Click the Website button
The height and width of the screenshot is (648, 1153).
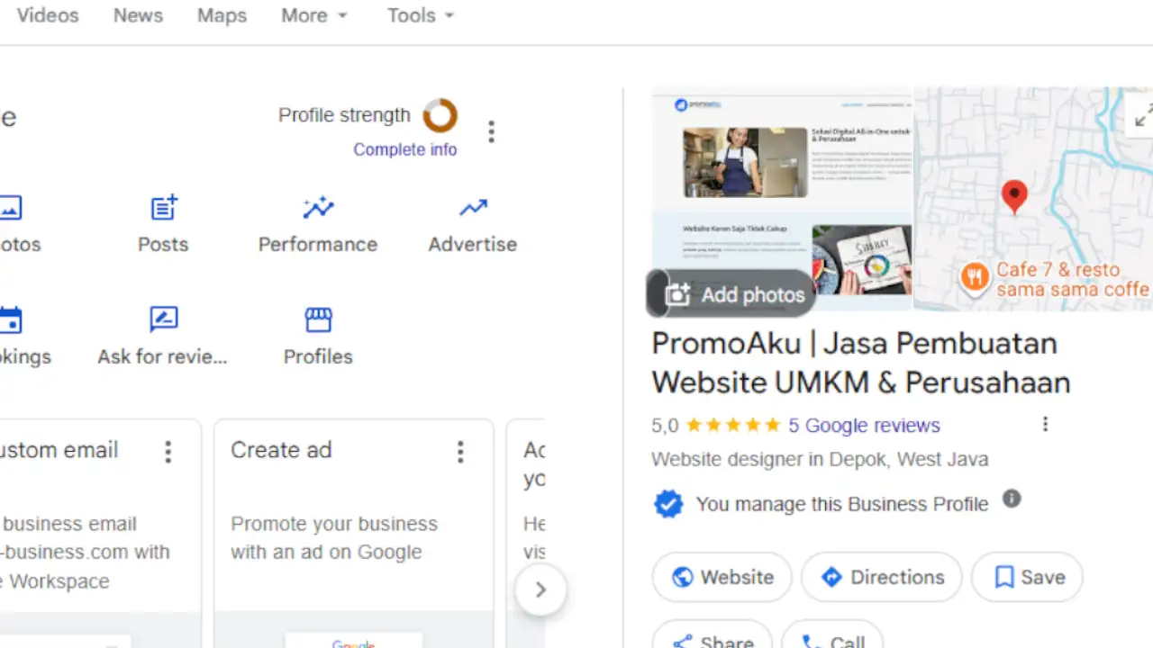click(x=722, y=577)
